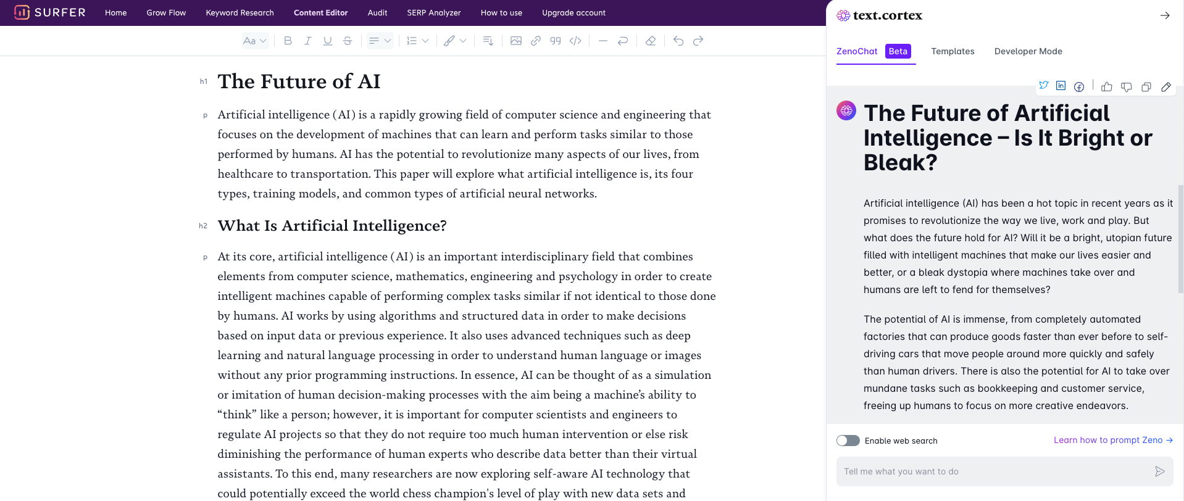Click the sort-descending icon in the toolbar
1184x501 pixels.
click(488, 41)
